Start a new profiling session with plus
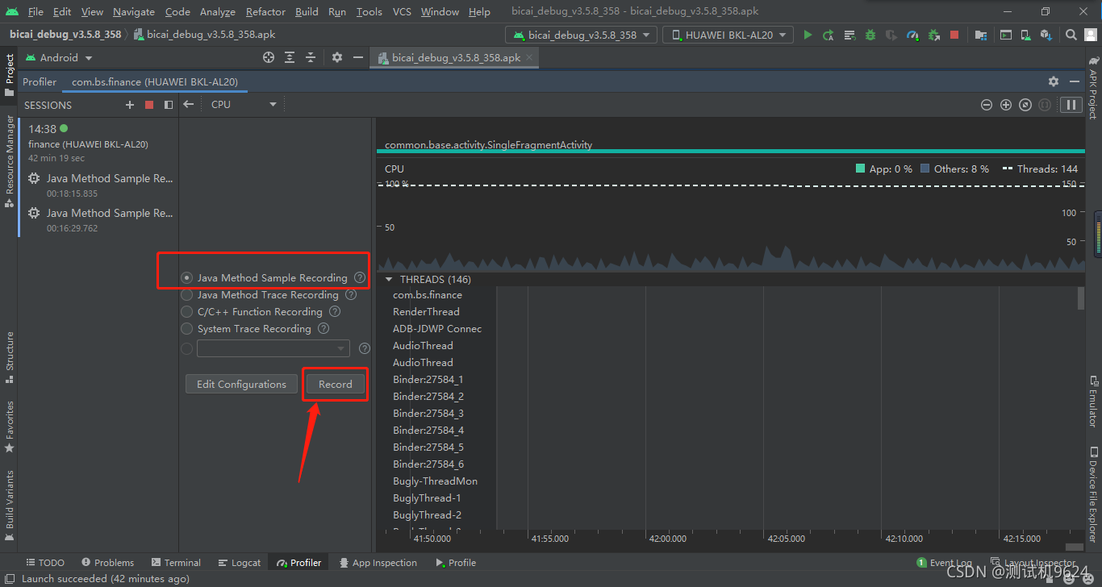 click(x=130, y=105)
